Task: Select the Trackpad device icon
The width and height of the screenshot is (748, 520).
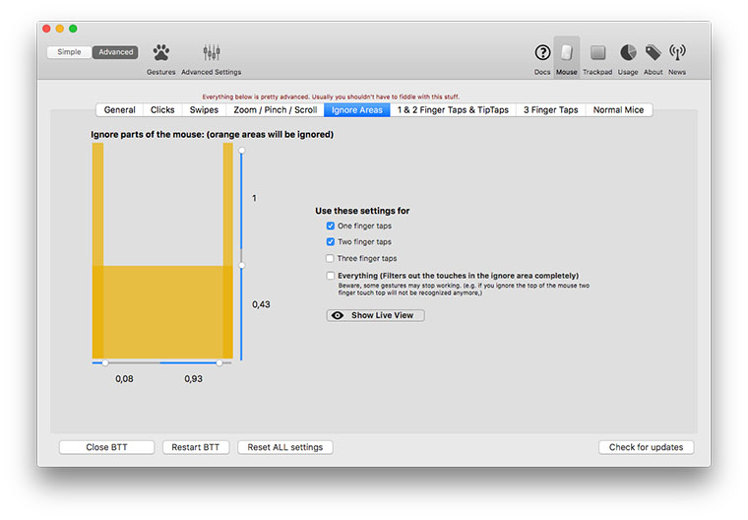Action: [x=597, y=53]
